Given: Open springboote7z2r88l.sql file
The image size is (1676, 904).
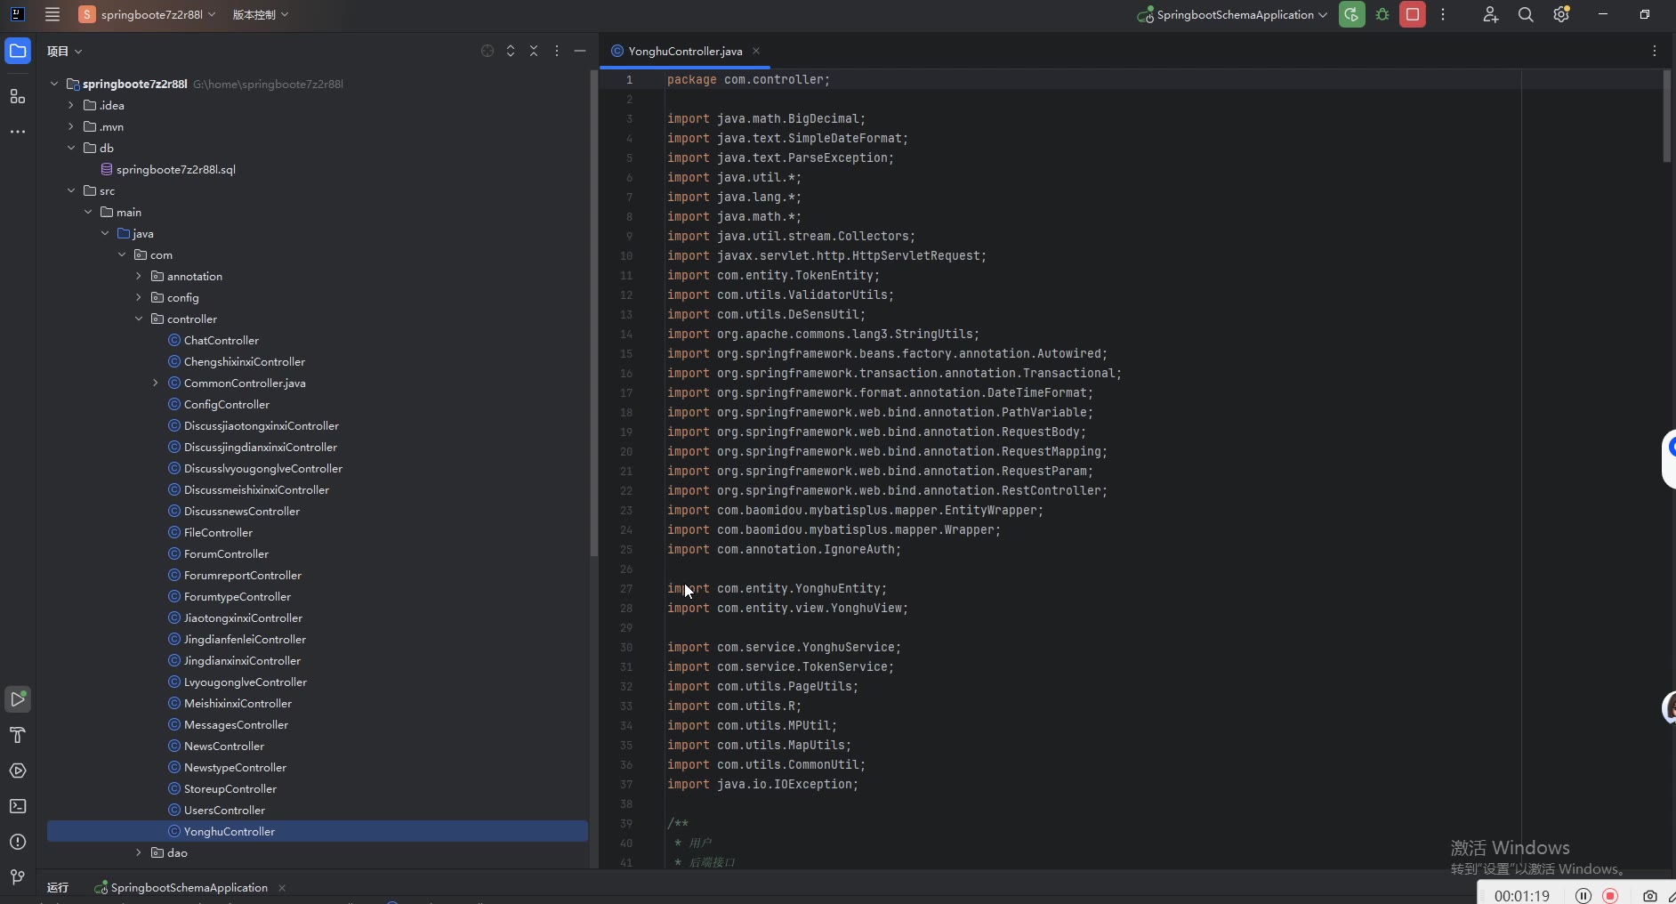Looking at the screenshot, I should [175, 170].
